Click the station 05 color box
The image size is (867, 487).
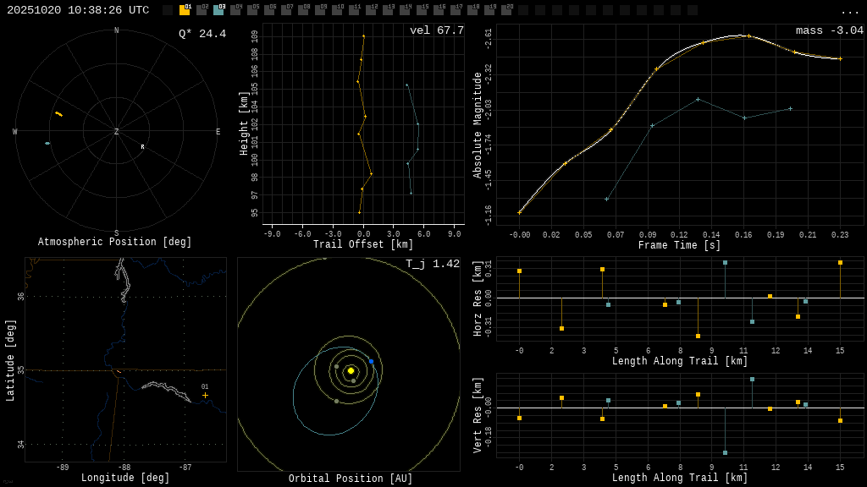pos(252,10)
